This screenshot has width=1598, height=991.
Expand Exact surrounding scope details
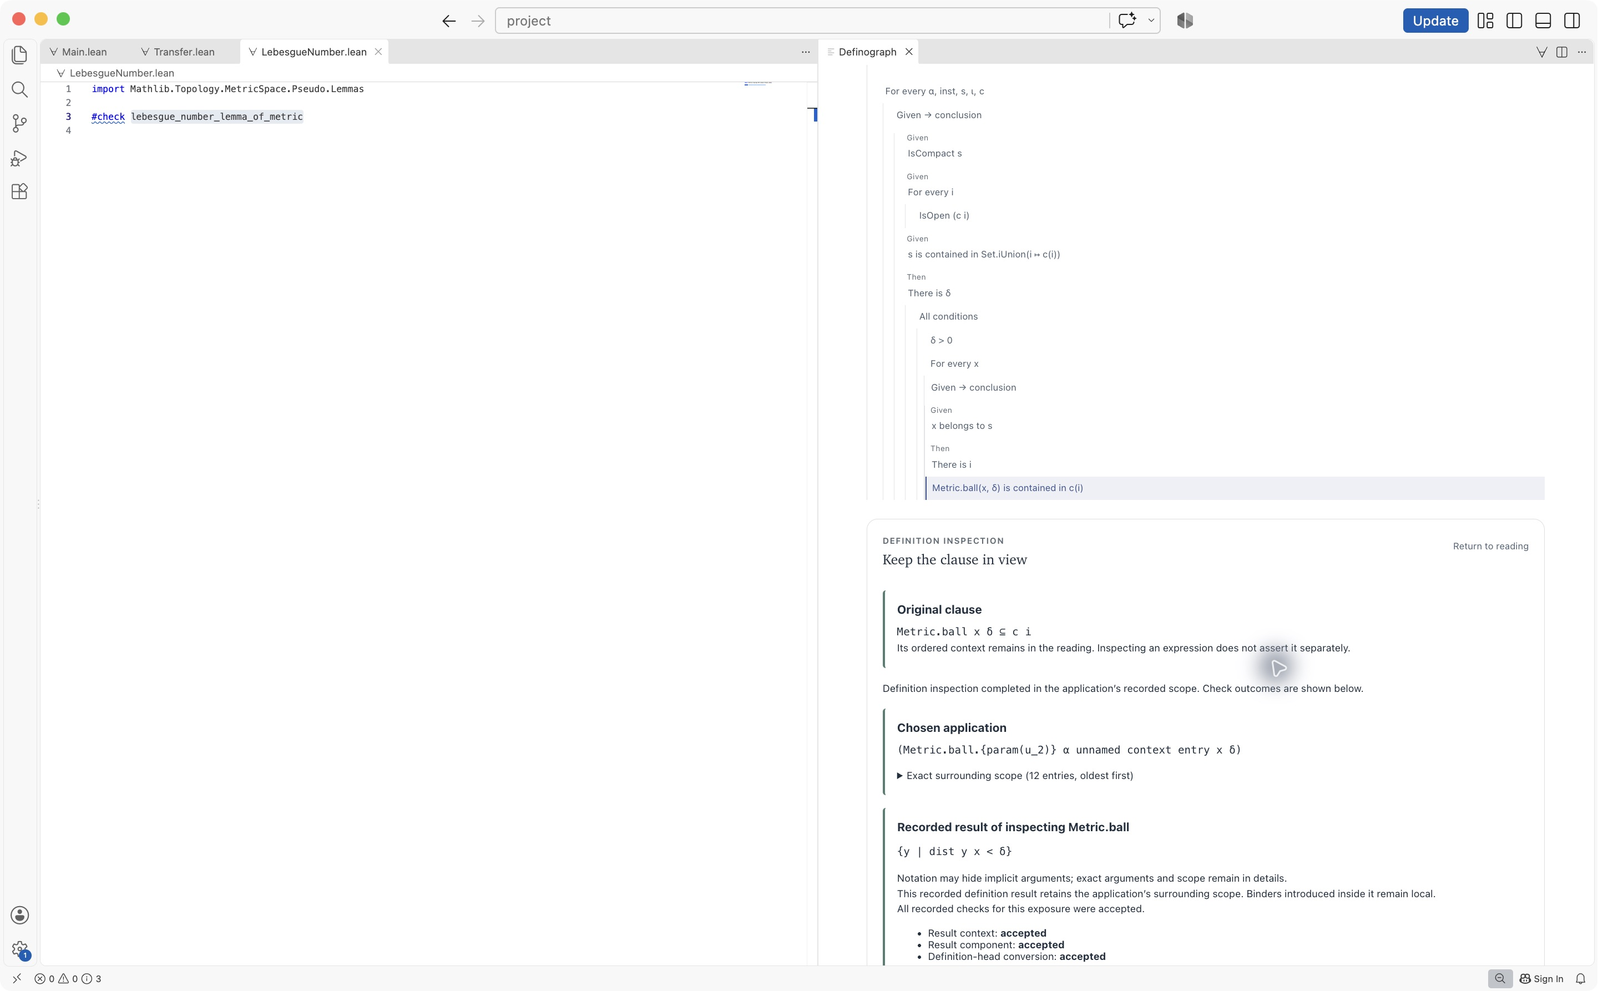[1015, 775]
